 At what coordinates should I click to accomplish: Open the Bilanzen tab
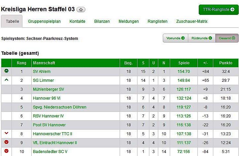tap(102, 21)
